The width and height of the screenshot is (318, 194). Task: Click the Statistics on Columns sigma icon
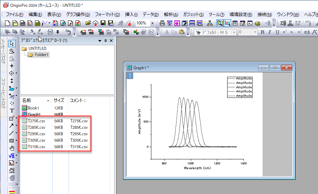pyautogui.click(x=283, y=23)
